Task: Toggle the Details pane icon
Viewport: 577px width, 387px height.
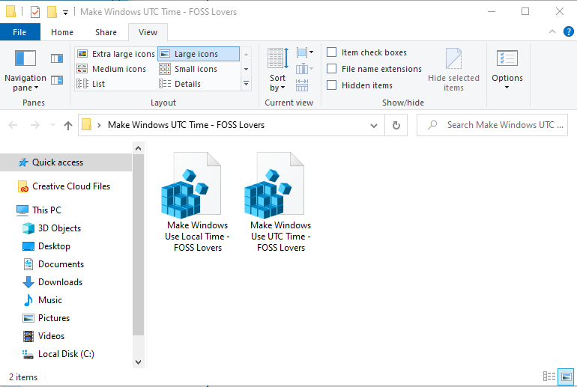Action: tap(57, 80)
